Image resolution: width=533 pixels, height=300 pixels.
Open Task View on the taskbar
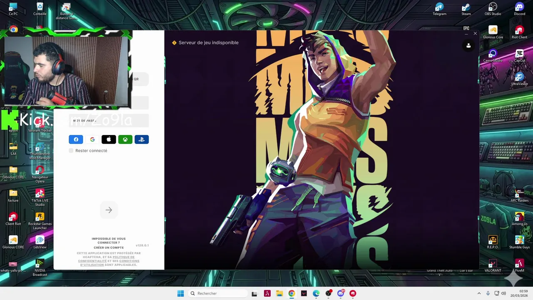[x=254, y=293]
